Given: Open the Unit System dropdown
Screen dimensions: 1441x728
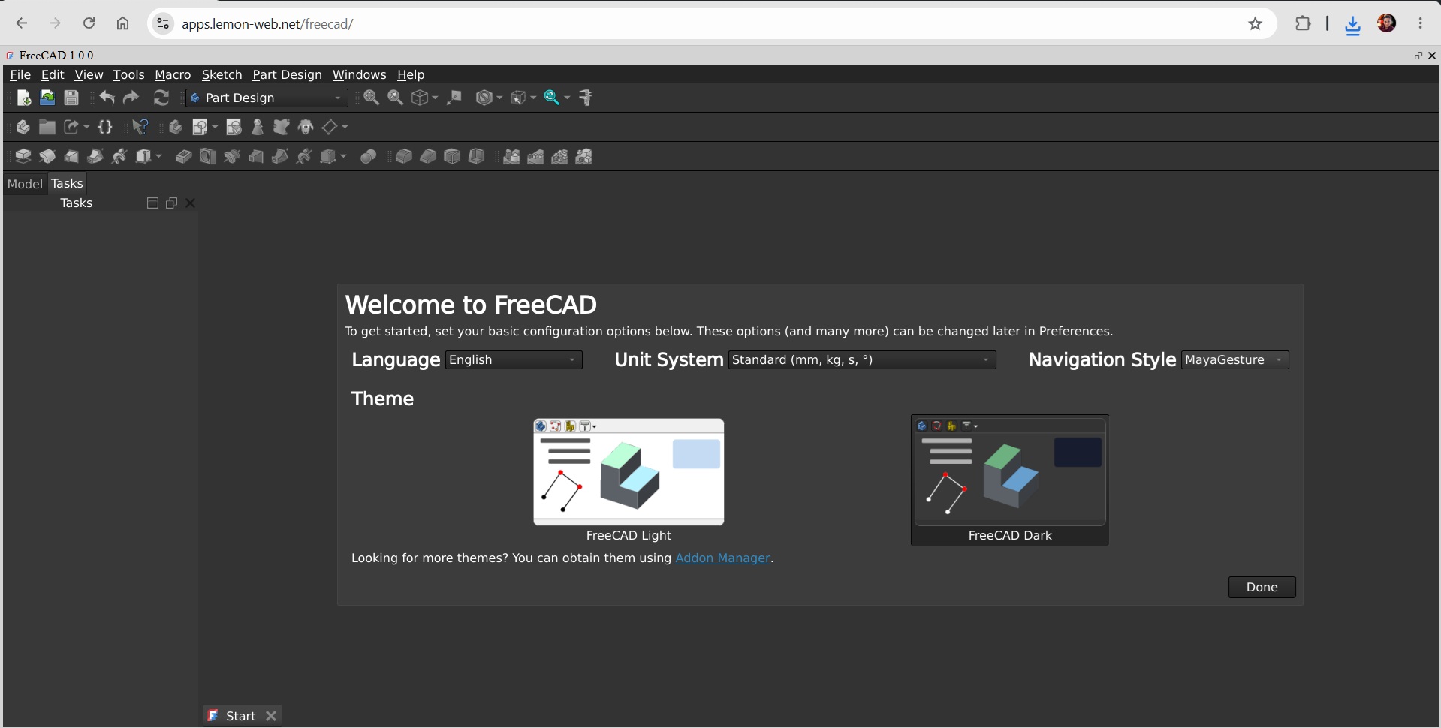Looking at the screenshot, I should click(862, 360).
